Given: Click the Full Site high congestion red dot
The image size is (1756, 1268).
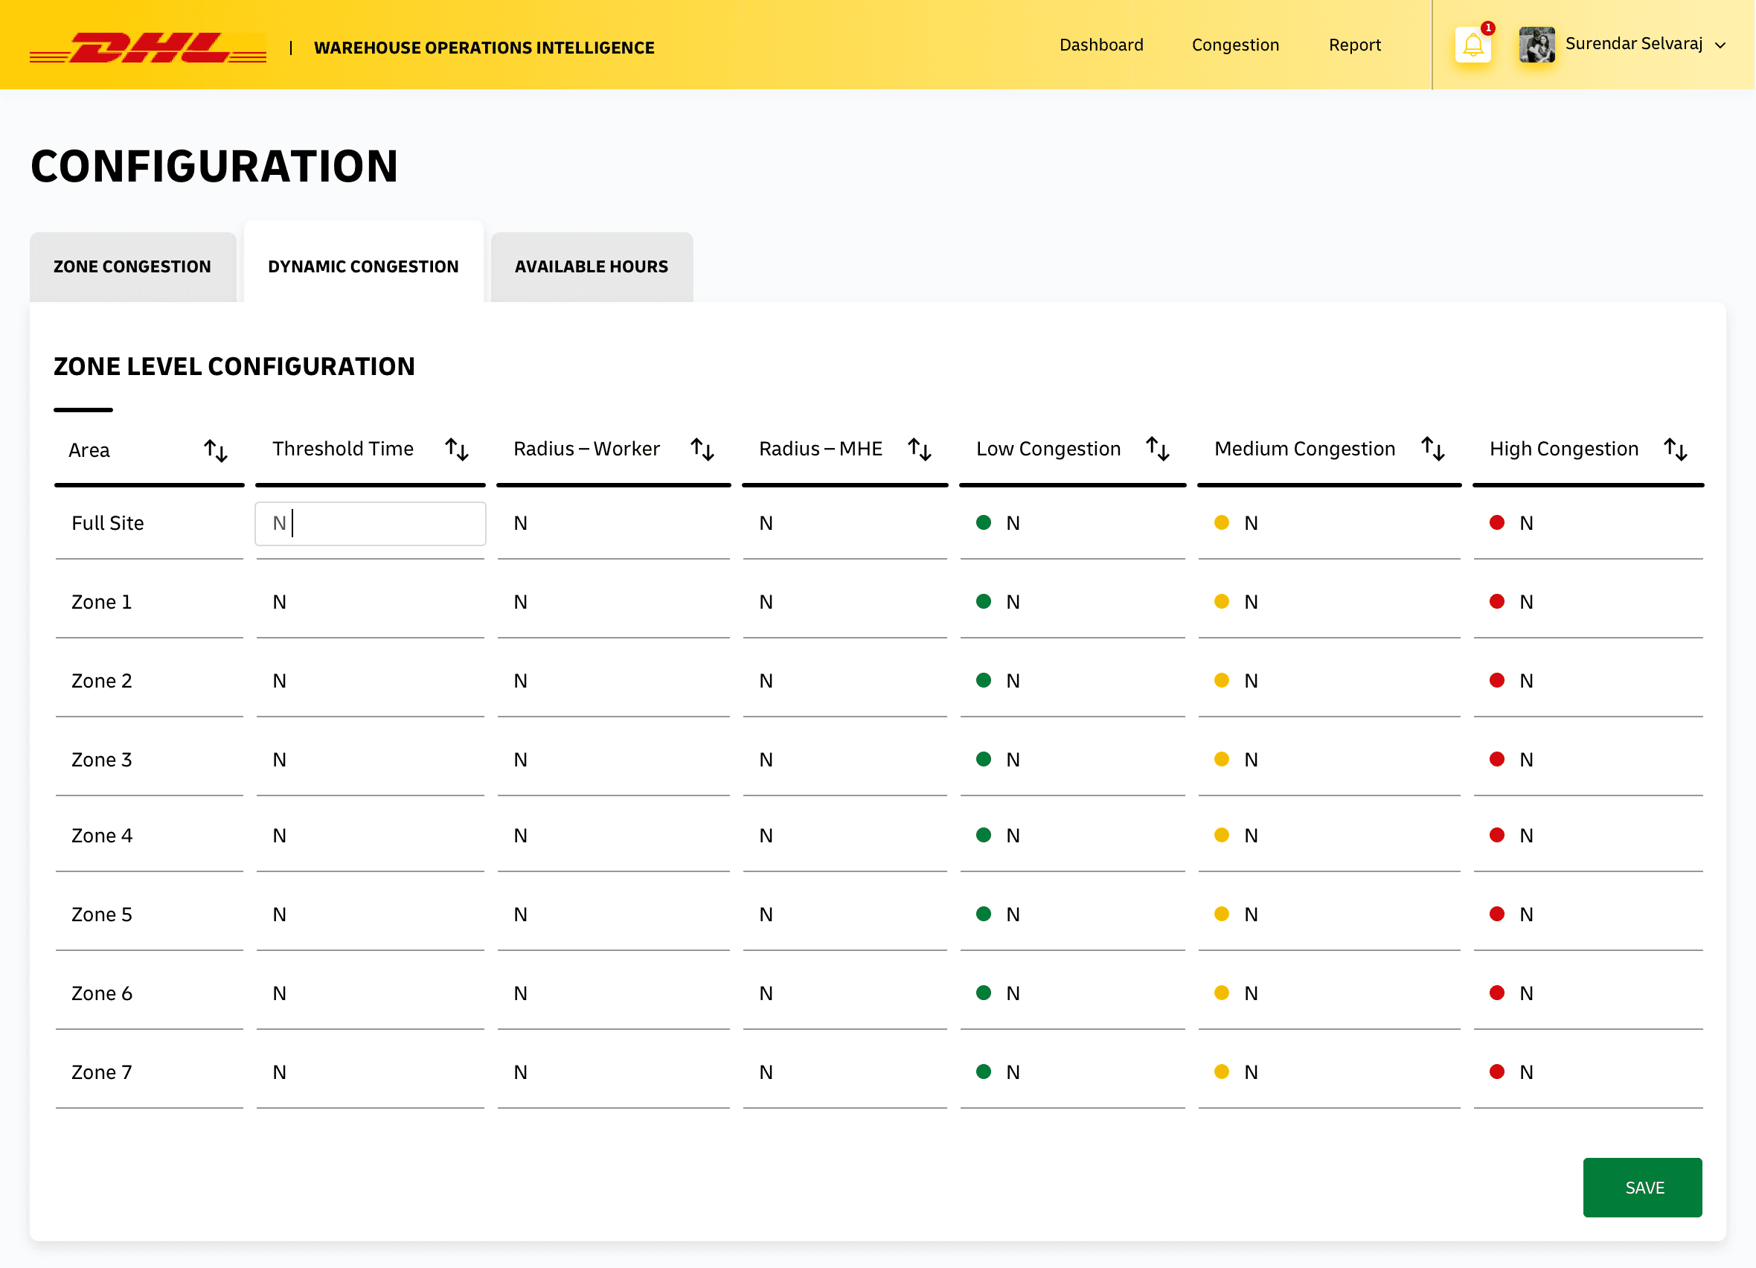Looking at the screenshot, I should (x=1497, y=523).
